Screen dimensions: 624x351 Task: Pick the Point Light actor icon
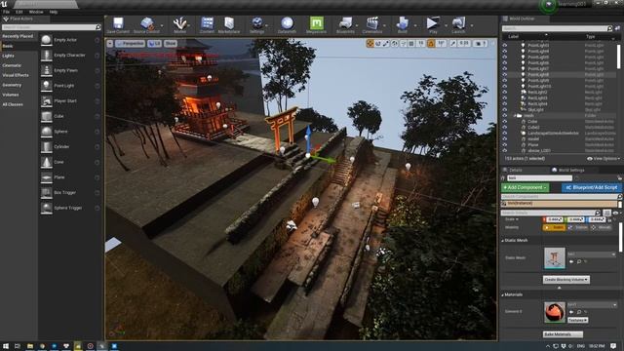[47, 86]
